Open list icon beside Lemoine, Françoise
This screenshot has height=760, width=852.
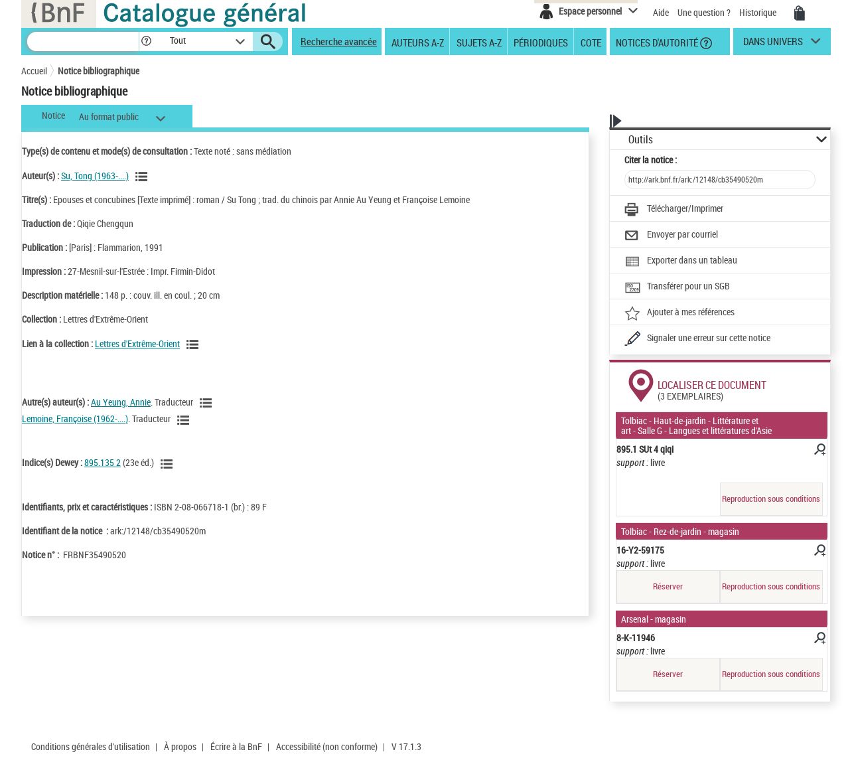click(183, 420)
